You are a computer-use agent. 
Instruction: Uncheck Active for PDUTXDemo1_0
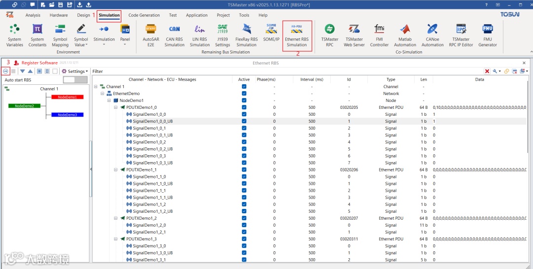coord(244,107)
